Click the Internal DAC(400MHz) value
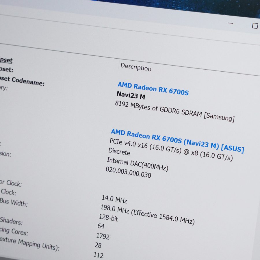The image size is (260, 260). 138,164
